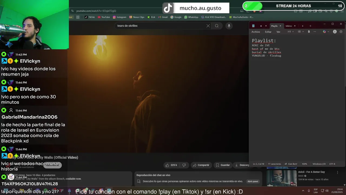The image size is (346, 195).
Task: Open the line ending Windows (CR setting
Action: point(319,164)
